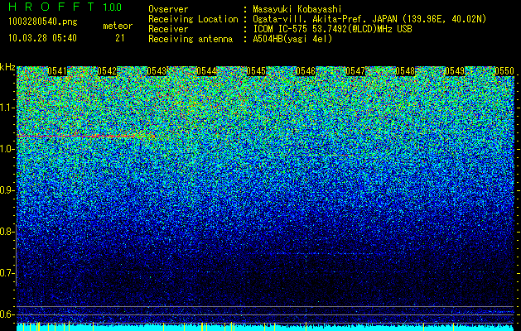Click the 0.6 frequency axis label
This screenshot has width=521, height=331.
point(7,314)
